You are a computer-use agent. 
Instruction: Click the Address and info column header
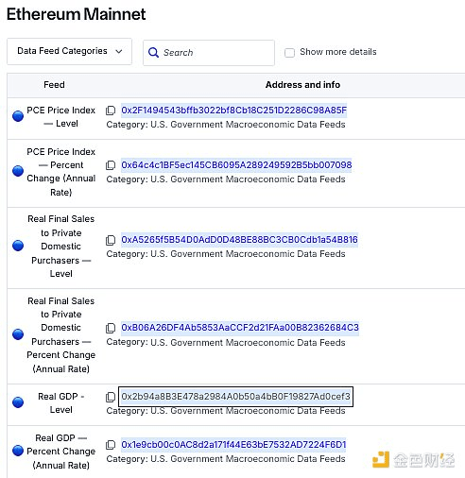pyautogui.click(x=302, y=85)
